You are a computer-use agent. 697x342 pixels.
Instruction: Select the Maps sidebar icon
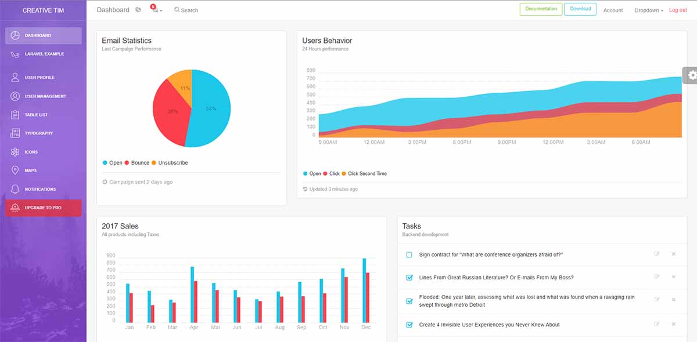[x=15, y=170]
